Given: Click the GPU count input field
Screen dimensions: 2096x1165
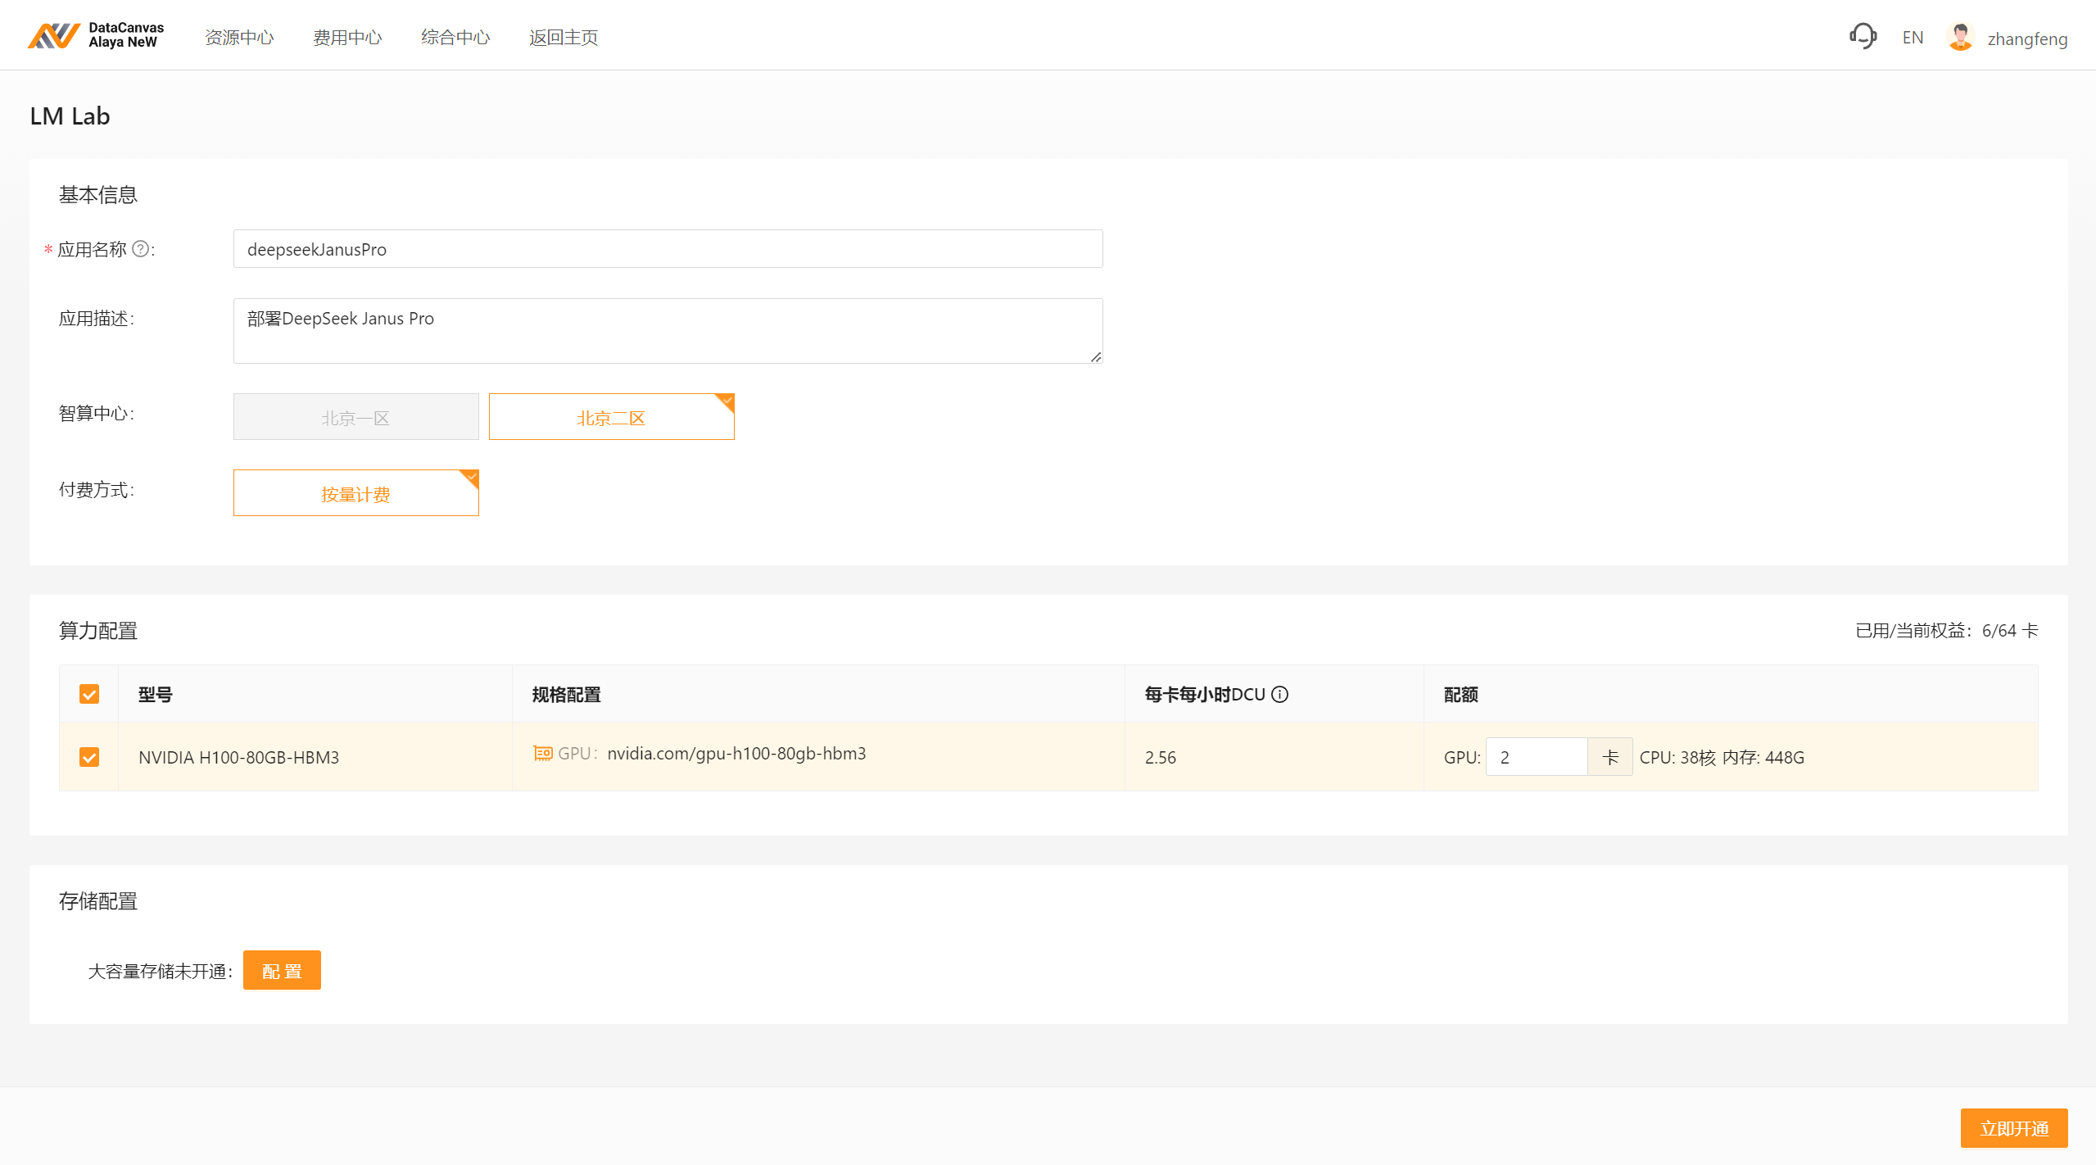Looking at the screenshot, I should pyautogui.click(x=1536, y=757).
